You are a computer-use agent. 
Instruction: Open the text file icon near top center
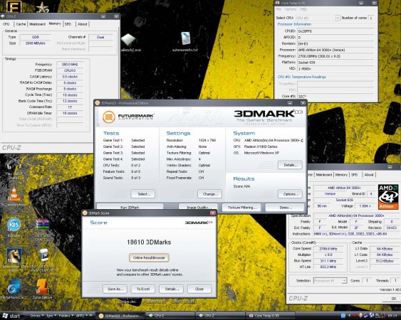[185, 38]
